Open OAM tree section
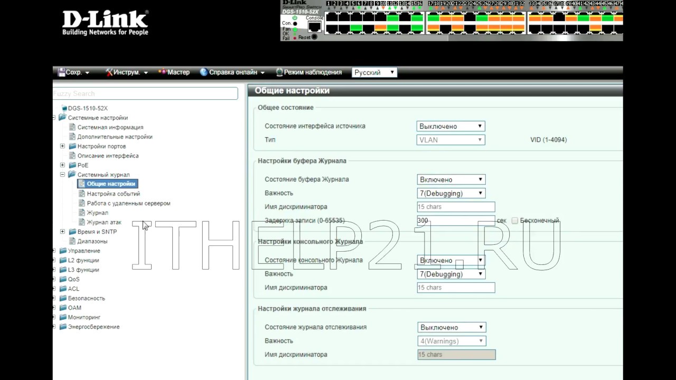The width and height of the screenshot is (676, 380). click(x=75, y=308)
